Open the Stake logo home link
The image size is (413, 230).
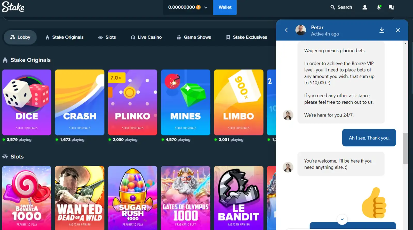click(x=13, y=7)
